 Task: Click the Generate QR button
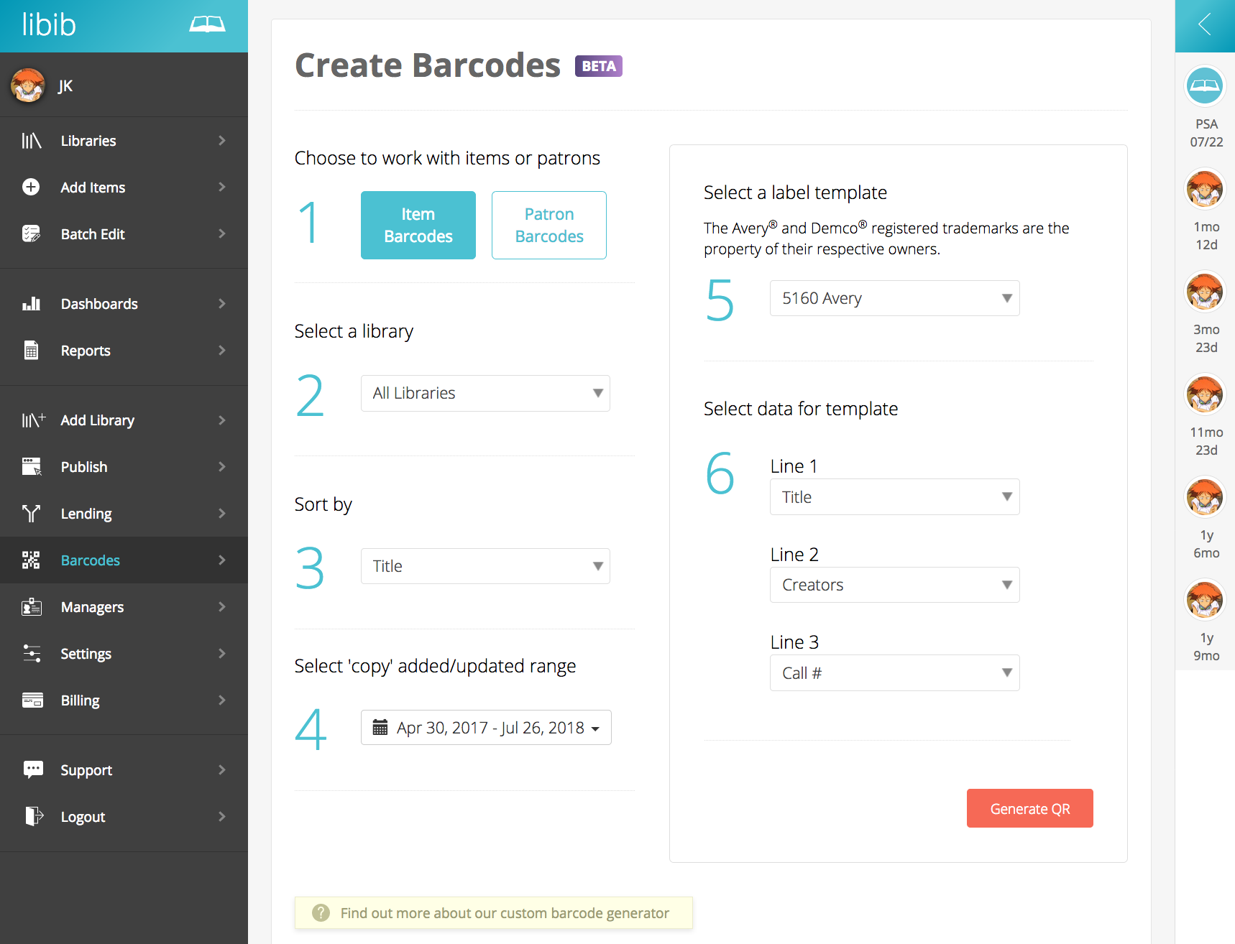click(x=1029, y=809)
